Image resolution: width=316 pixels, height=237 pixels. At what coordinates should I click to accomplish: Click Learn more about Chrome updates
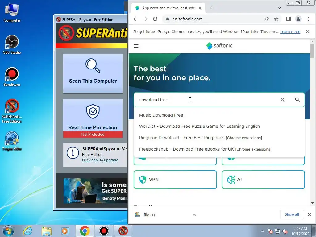(290, 32)
